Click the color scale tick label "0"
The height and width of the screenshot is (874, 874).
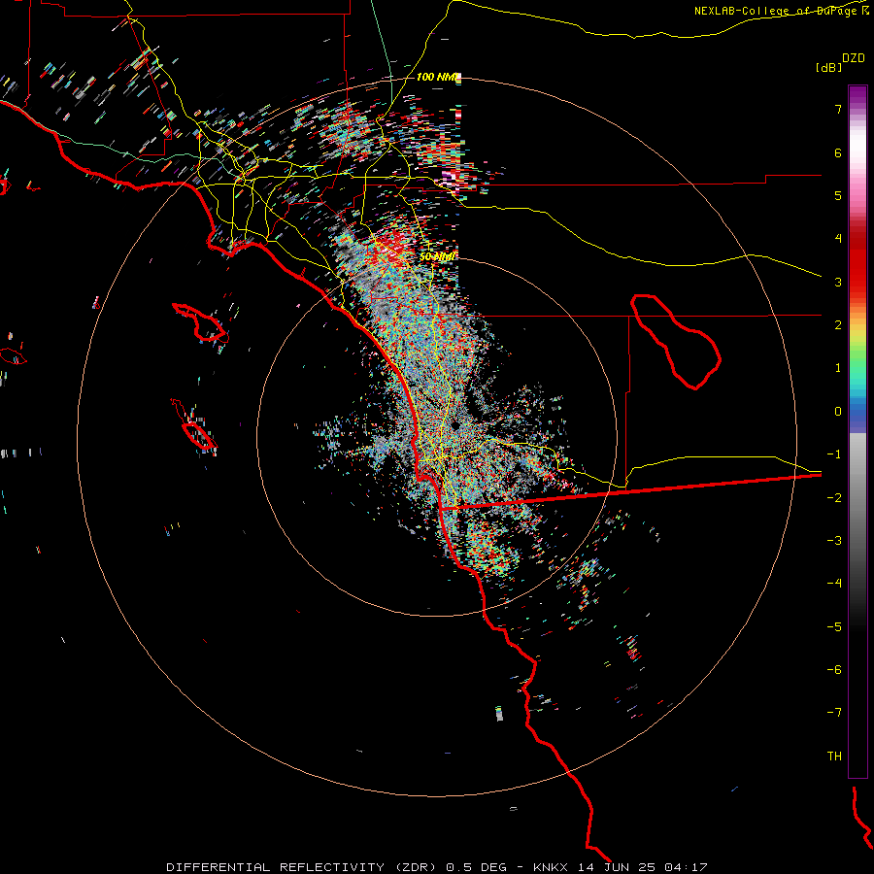click(x=838, y=412)
